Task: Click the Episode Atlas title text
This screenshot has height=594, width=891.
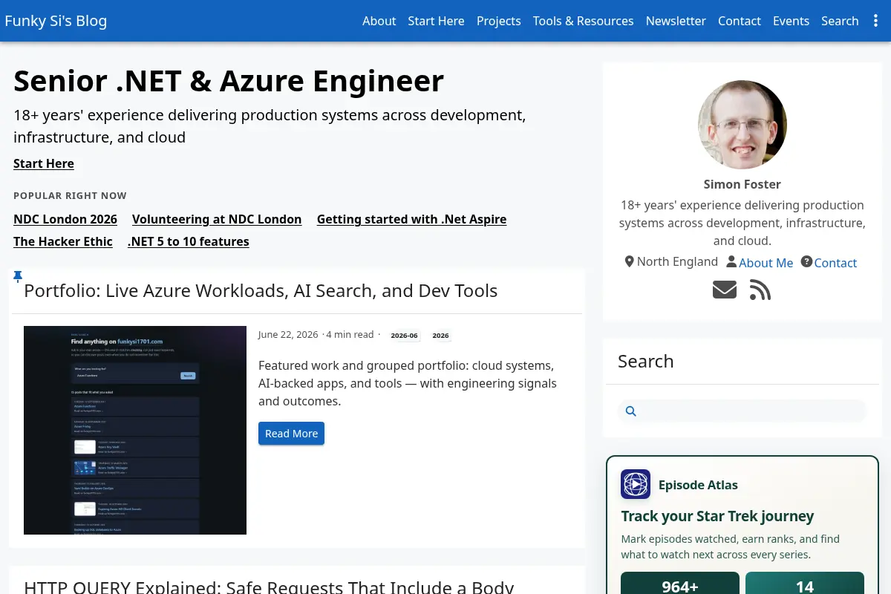Action: 698,485
